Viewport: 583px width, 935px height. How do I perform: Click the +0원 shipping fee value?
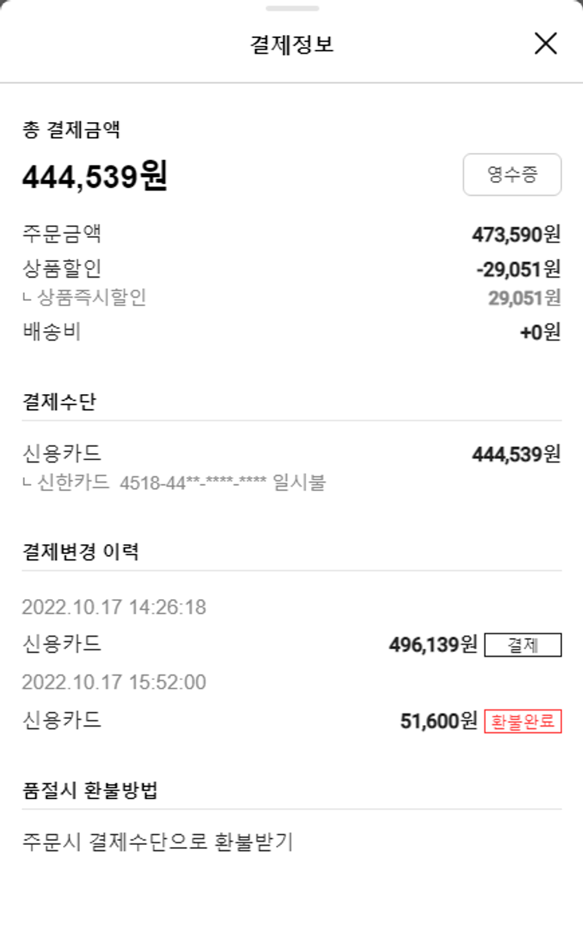tap(540, 333)
